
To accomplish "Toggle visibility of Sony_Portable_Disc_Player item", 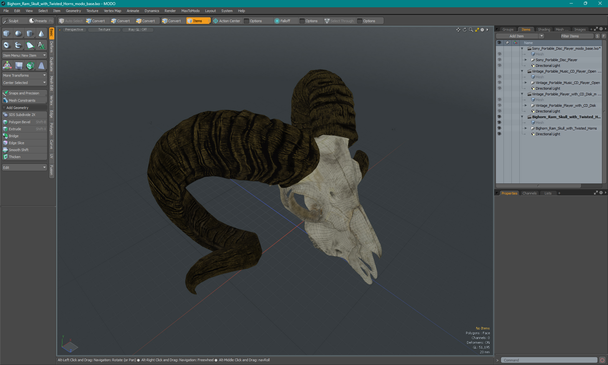I will click(499, 60).
